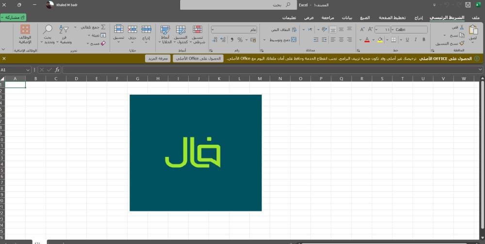Click the Orientation text angle icon

[x=324, y=30]
